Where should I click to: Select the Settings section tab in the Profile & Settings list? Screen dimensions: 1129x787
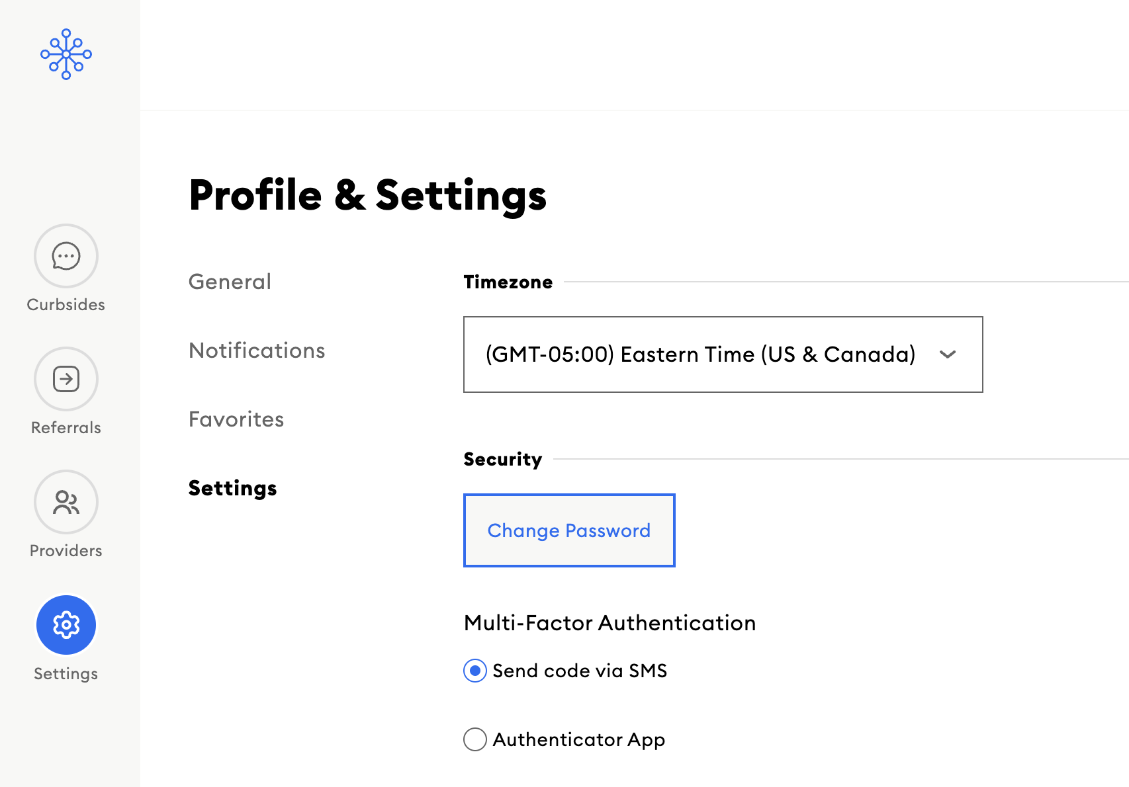tap(232, 488)
